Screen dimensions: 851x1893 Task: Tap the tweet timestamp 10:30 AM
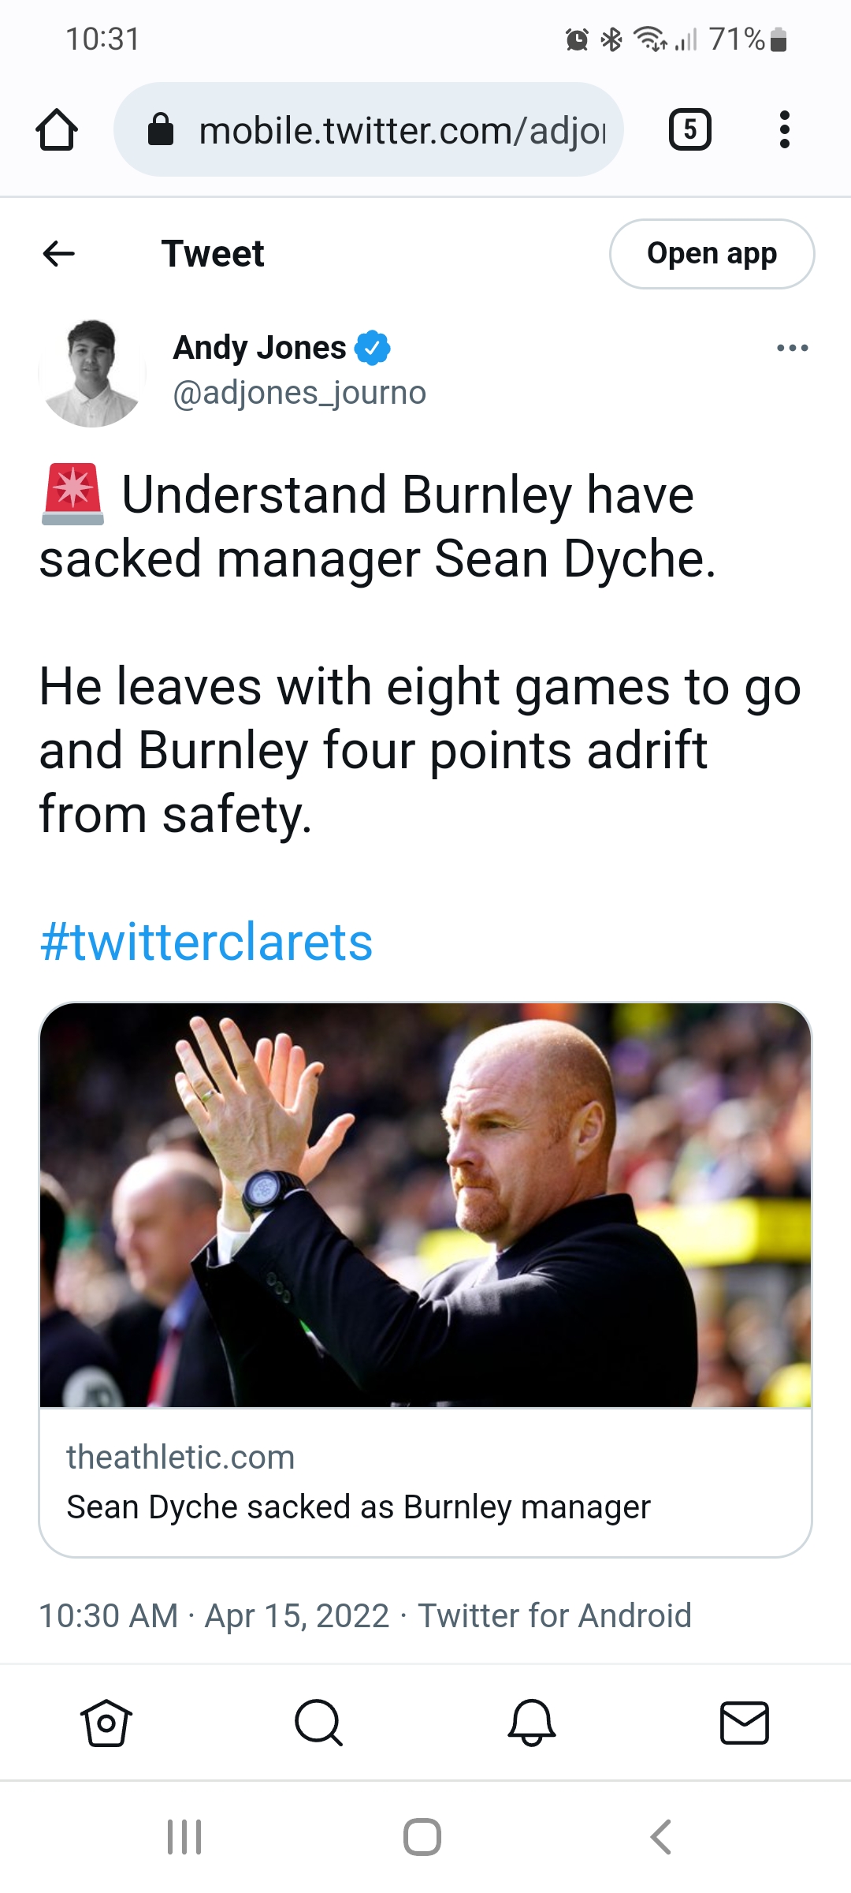tap(109, 1615)
